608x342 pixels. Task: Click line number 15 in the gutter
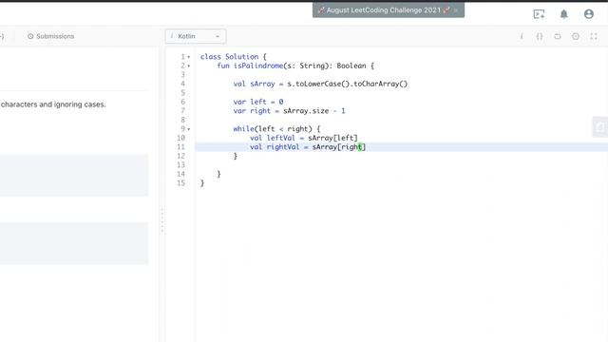tap(181, 183)
